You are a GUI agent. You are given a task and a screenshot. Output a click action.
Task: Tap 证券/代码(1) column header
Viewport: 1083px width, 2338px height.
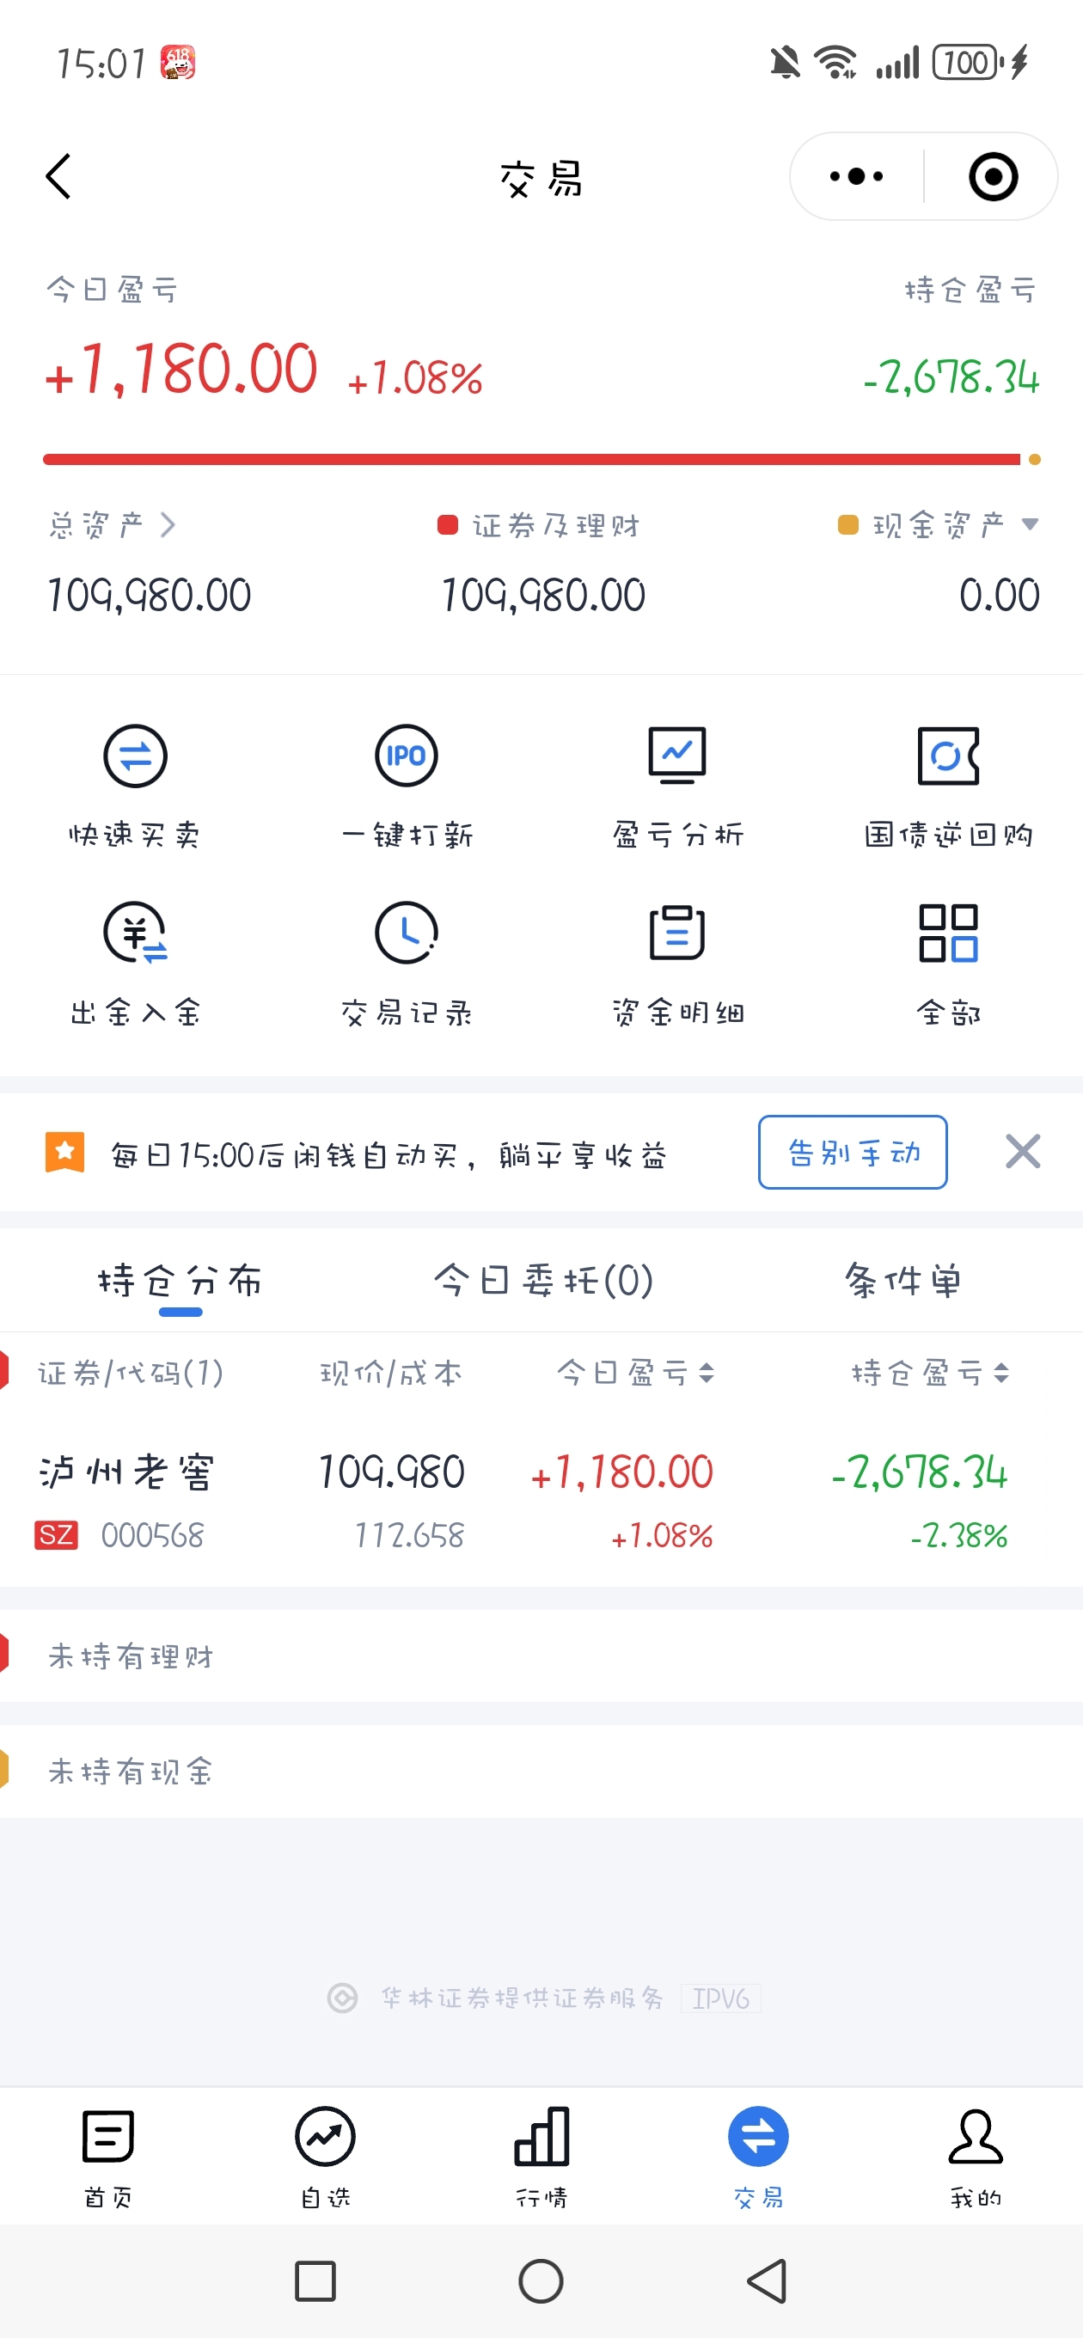coord(131,1374)
